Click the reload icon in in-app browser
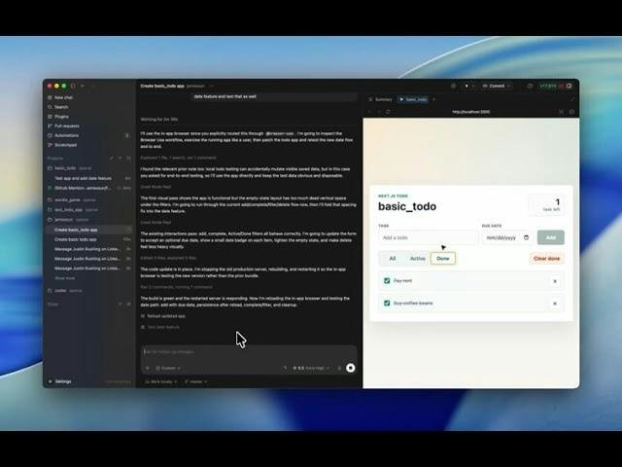 click(388, 112)
